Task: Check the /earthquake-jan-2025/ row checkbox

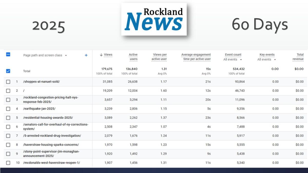Action: (8, 109)
